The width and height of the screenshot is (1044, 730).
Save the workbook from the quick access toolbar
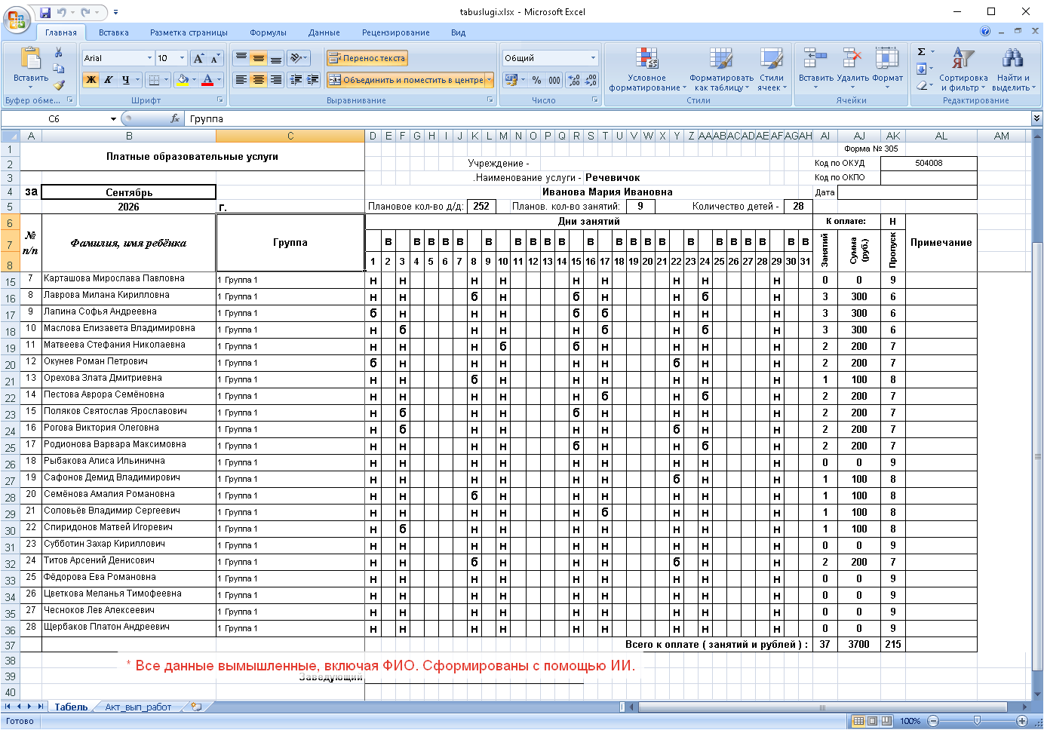[x=45, y=12]
